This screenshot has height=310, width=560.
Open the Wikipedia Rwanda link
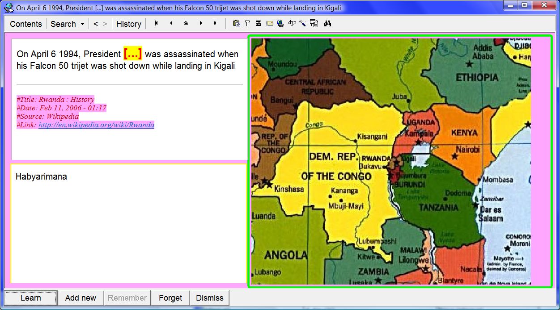point(96,125)
